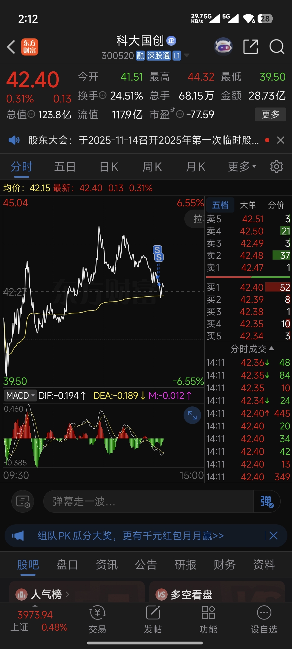
Task: Switch to the 周K chart tab
Action: 152,167
